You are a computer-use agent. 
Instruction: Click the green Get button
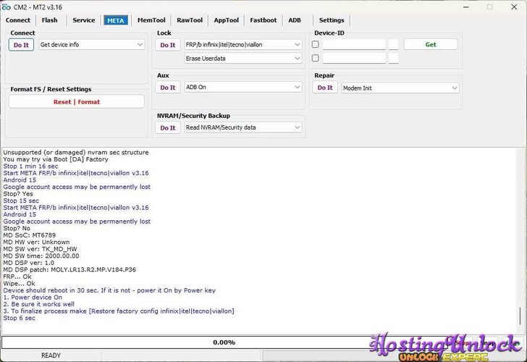pyautogui.click(x=431, y=44)
